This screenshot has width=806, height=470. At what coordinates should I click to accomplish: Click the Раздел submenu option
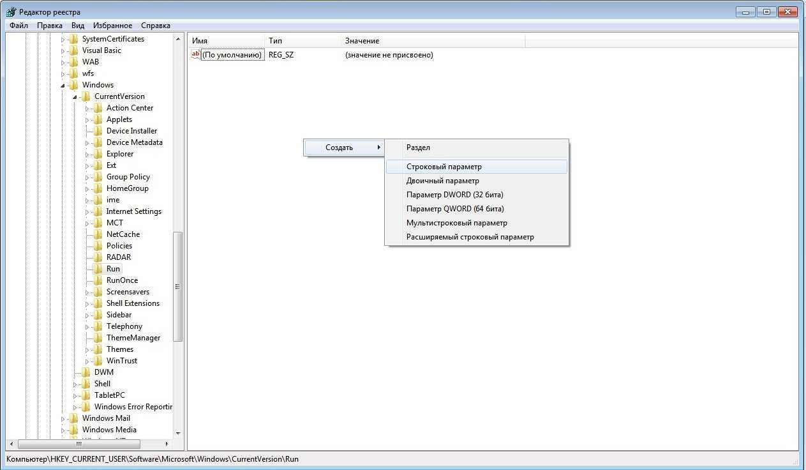[x=418, y=148]
